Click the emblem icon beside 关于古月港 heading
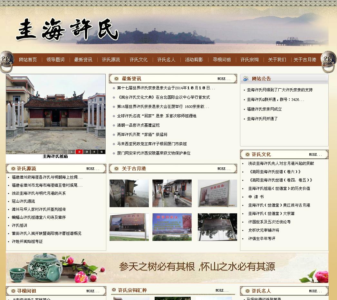This screenshot has width=337, height=300. [116, 169]
